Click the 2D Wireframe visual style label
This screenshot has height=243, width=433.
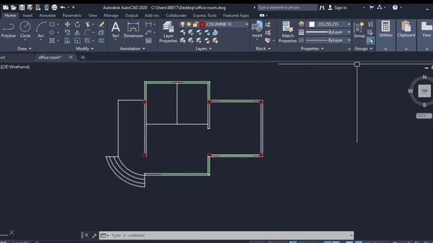point(16,67)
